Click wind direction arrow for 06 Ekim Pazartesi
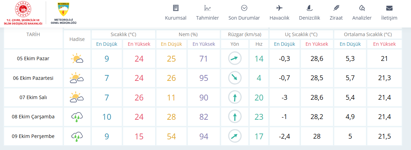The width and height of the screenshot is (411, 150). (235, 78)
